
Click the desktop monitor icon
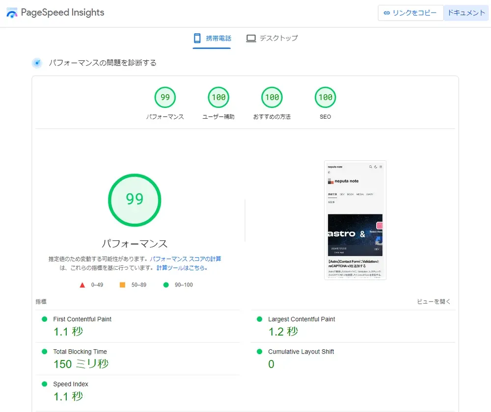tap(251, 38)
